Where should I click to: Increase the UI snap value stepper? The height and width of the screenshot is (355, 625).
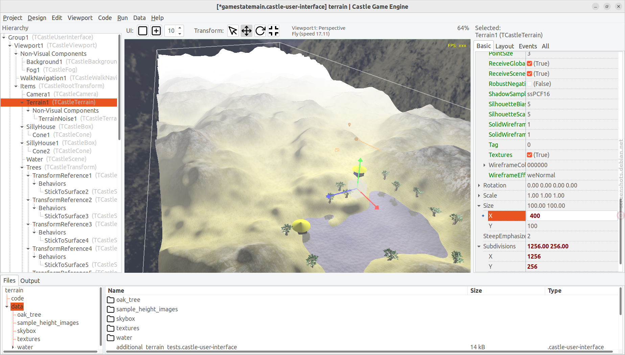180,28
